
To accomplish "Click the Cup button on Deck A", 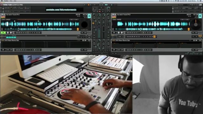I will (11, 33).
